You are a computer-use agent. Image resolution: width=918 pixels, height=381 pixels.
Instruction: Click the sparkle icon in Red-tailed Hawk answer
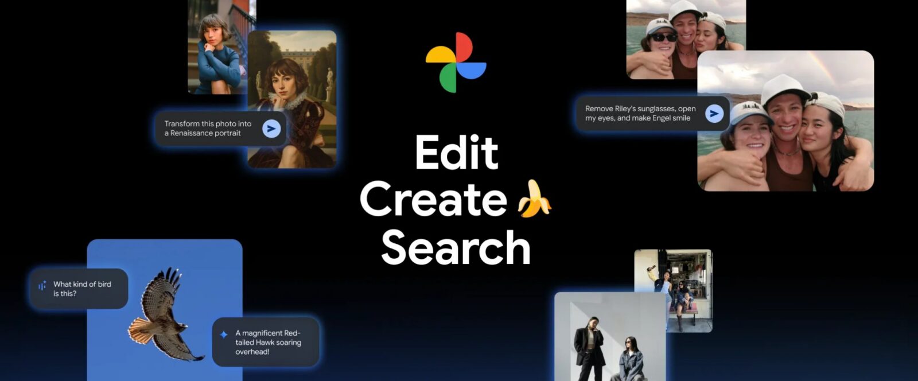click(x=224, y=335)
